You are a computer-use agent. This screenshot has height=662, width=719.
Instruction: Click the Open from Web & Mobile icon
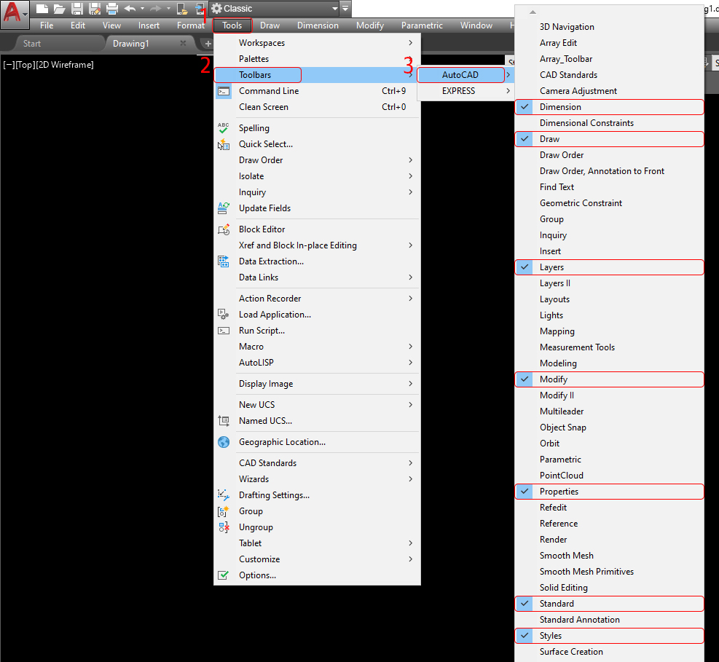pyautogui.click(x=182, y=8)
